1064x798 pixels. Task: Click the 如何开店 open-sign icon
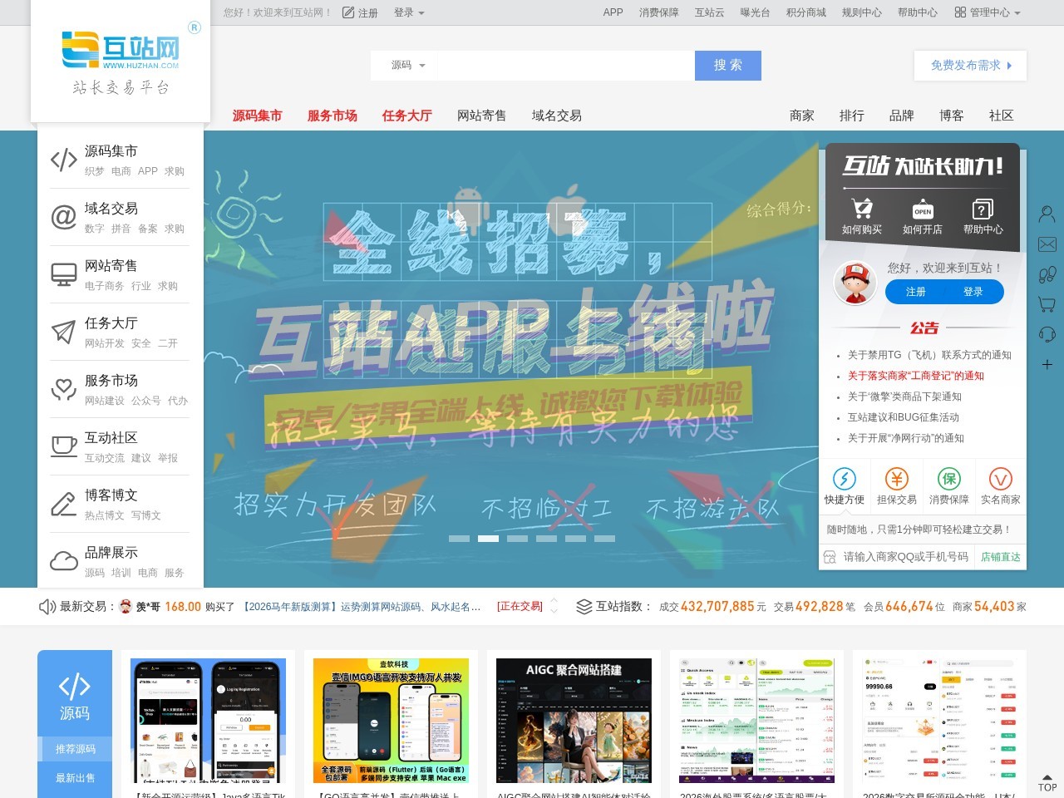coord(923,209)
